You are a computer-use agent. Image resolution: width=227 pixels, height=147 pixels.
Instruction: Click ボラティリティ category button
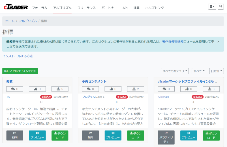pyautogui.click(x=166, y=137)
